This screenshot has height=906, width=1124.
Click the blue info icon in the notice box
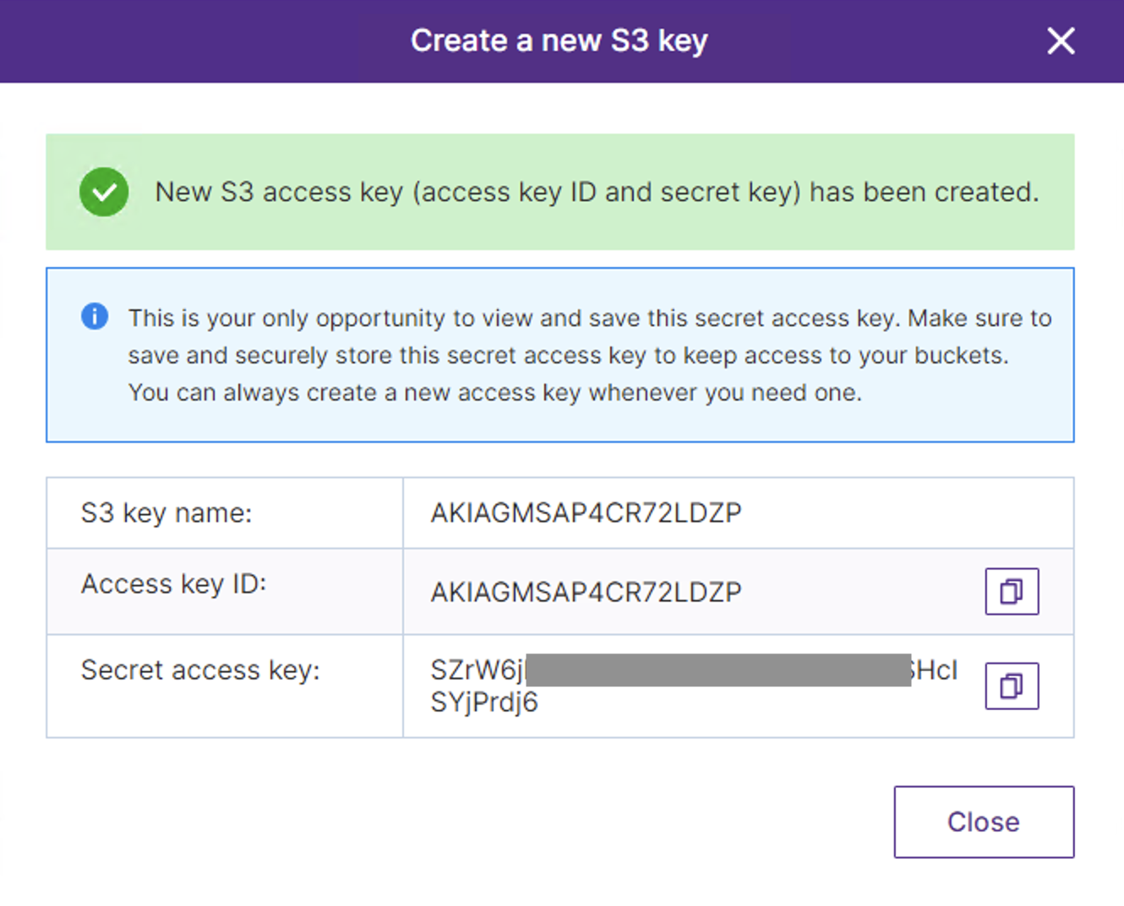(x=95, y=317)
